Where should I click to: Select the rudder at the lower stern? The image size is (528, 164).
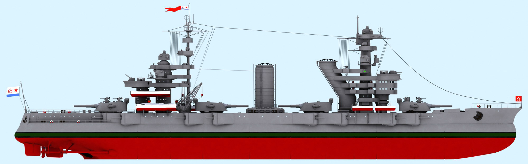[x=30, y=150]
